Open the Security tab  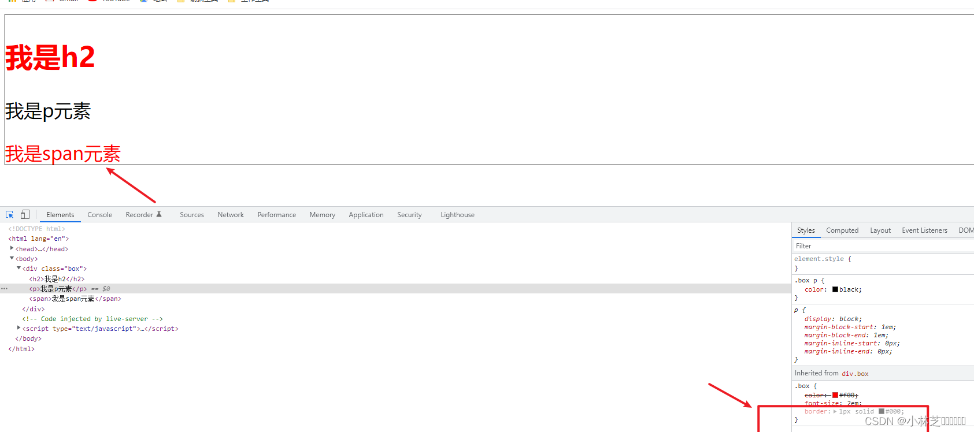[x=409, y=215]
